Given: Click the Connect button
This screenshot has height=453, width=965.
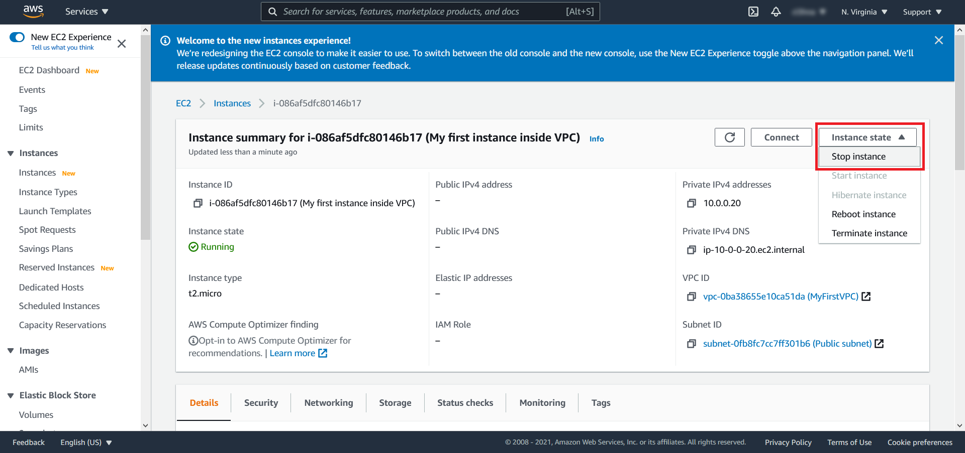Looking at the screenshot, I should point(781,137).
